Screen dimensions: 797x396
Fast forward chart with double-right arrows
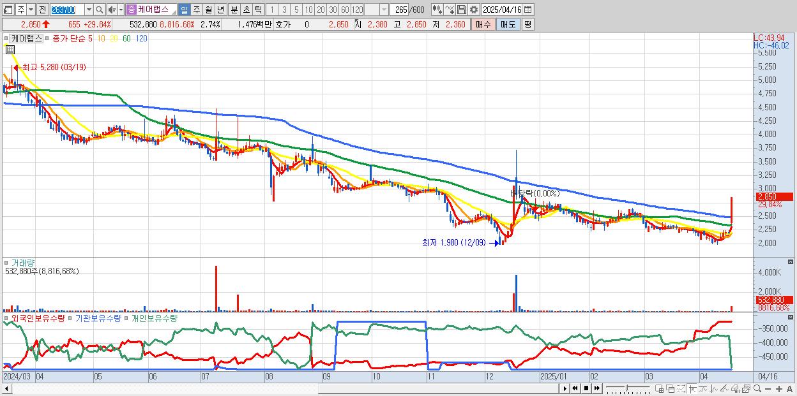596,388
